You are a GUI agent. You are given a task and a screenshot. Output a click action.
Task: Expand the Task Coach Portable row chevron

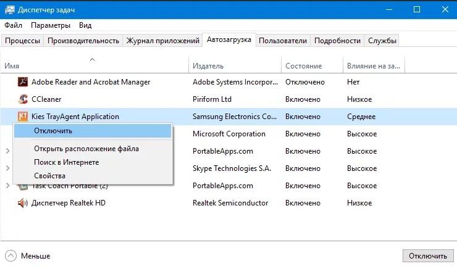click(8, 185)
